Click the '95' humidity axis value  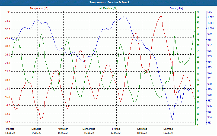[x=198, y=17]
